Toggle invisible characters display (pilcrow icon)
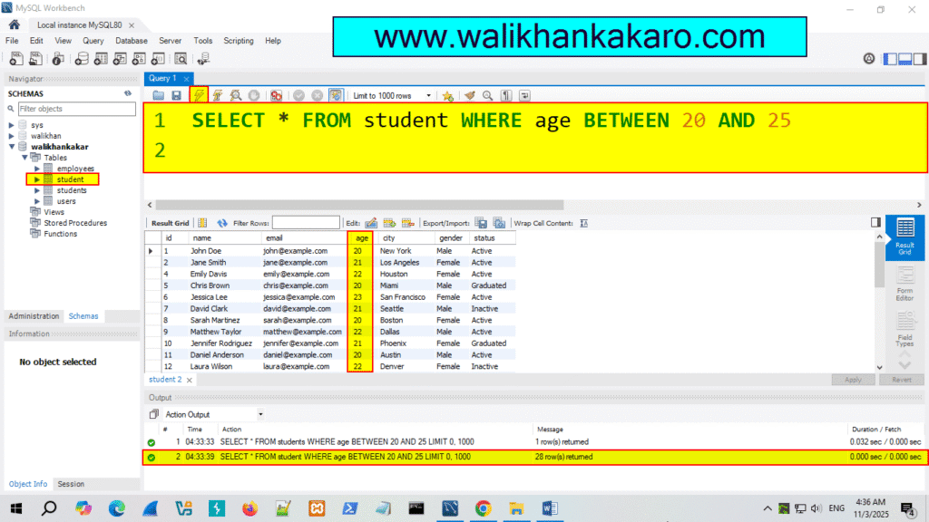 tap(506, 95)
